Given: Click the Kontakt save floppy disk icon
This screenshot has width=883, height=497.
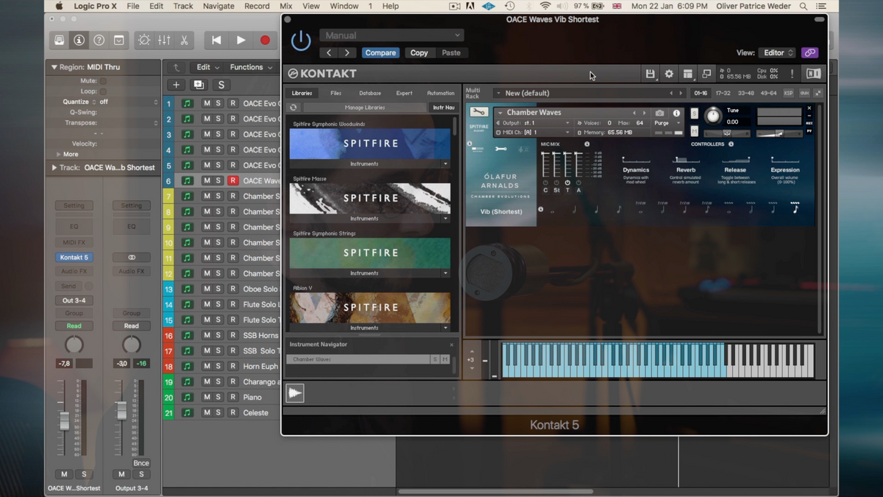Looking at the screenshot, I should pos(650,74).
